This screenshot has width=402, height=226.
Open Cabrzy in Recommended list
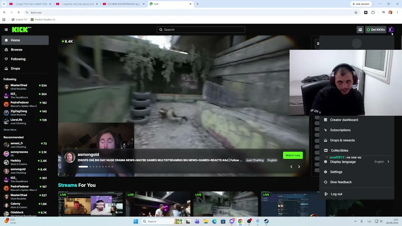click(25, 205)
